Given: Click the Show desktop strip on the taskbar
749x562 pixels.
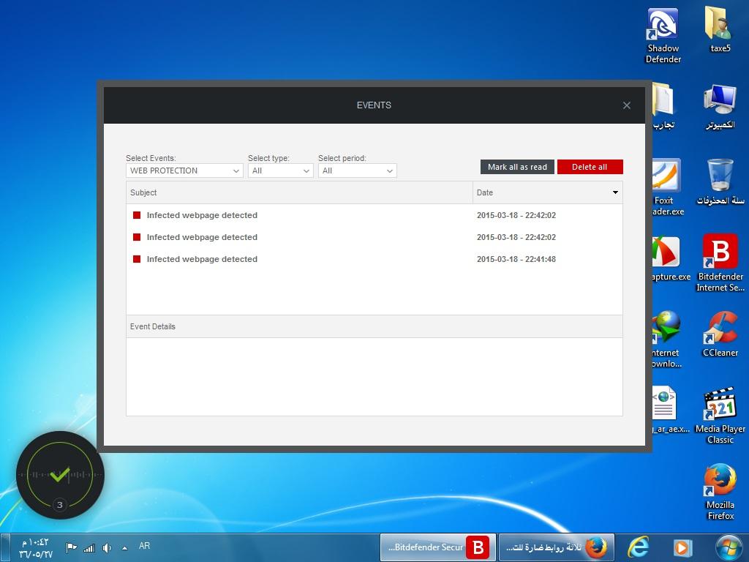Looking at the screenshot, I should (x=4, y=547).
